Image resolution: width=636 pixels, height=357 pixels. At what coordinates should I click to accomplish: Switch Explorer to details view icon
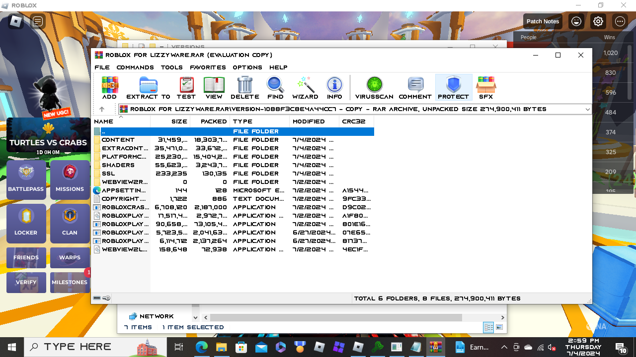(x=488, y=327)
